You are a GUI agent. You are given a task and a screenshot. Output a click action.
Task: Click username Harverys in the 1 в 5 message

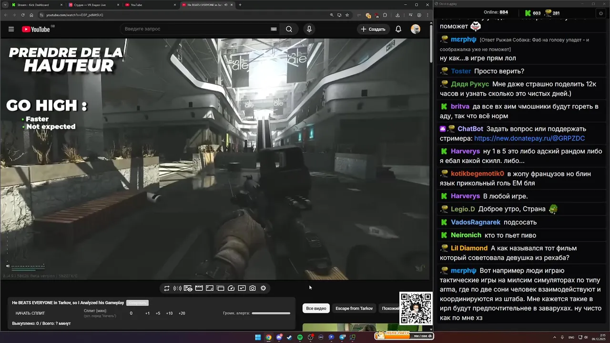pos(465,151)
